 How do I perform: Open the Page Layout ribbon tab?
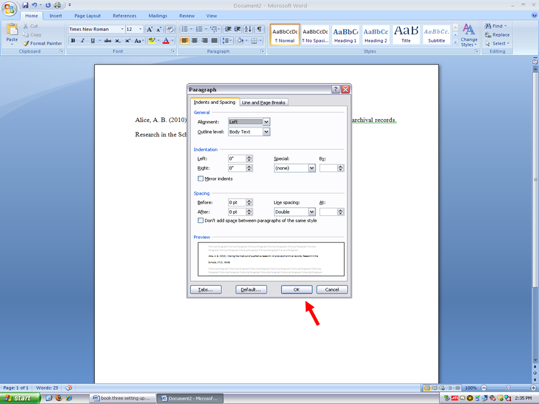coord(88,16)
